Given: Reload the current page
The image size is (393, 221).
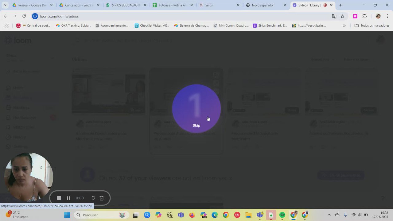Looking at the screenshot, I should click(24, 16).
